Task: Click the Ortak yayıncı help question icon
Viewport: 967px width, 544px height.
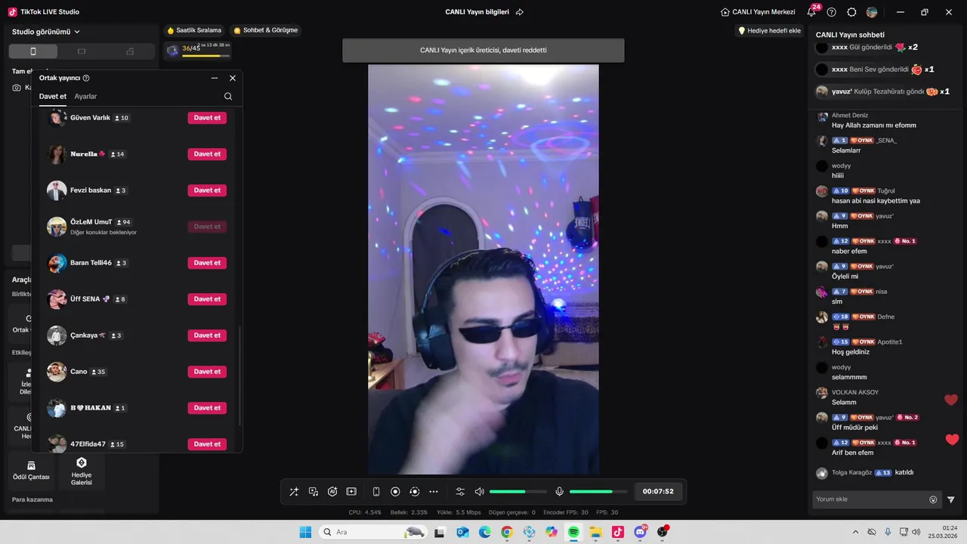Action: point(86,78)
